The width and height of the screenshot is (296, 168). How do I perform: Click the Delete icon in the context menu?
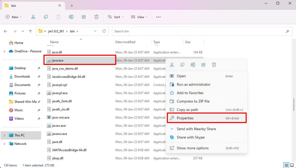coord(214,65)
